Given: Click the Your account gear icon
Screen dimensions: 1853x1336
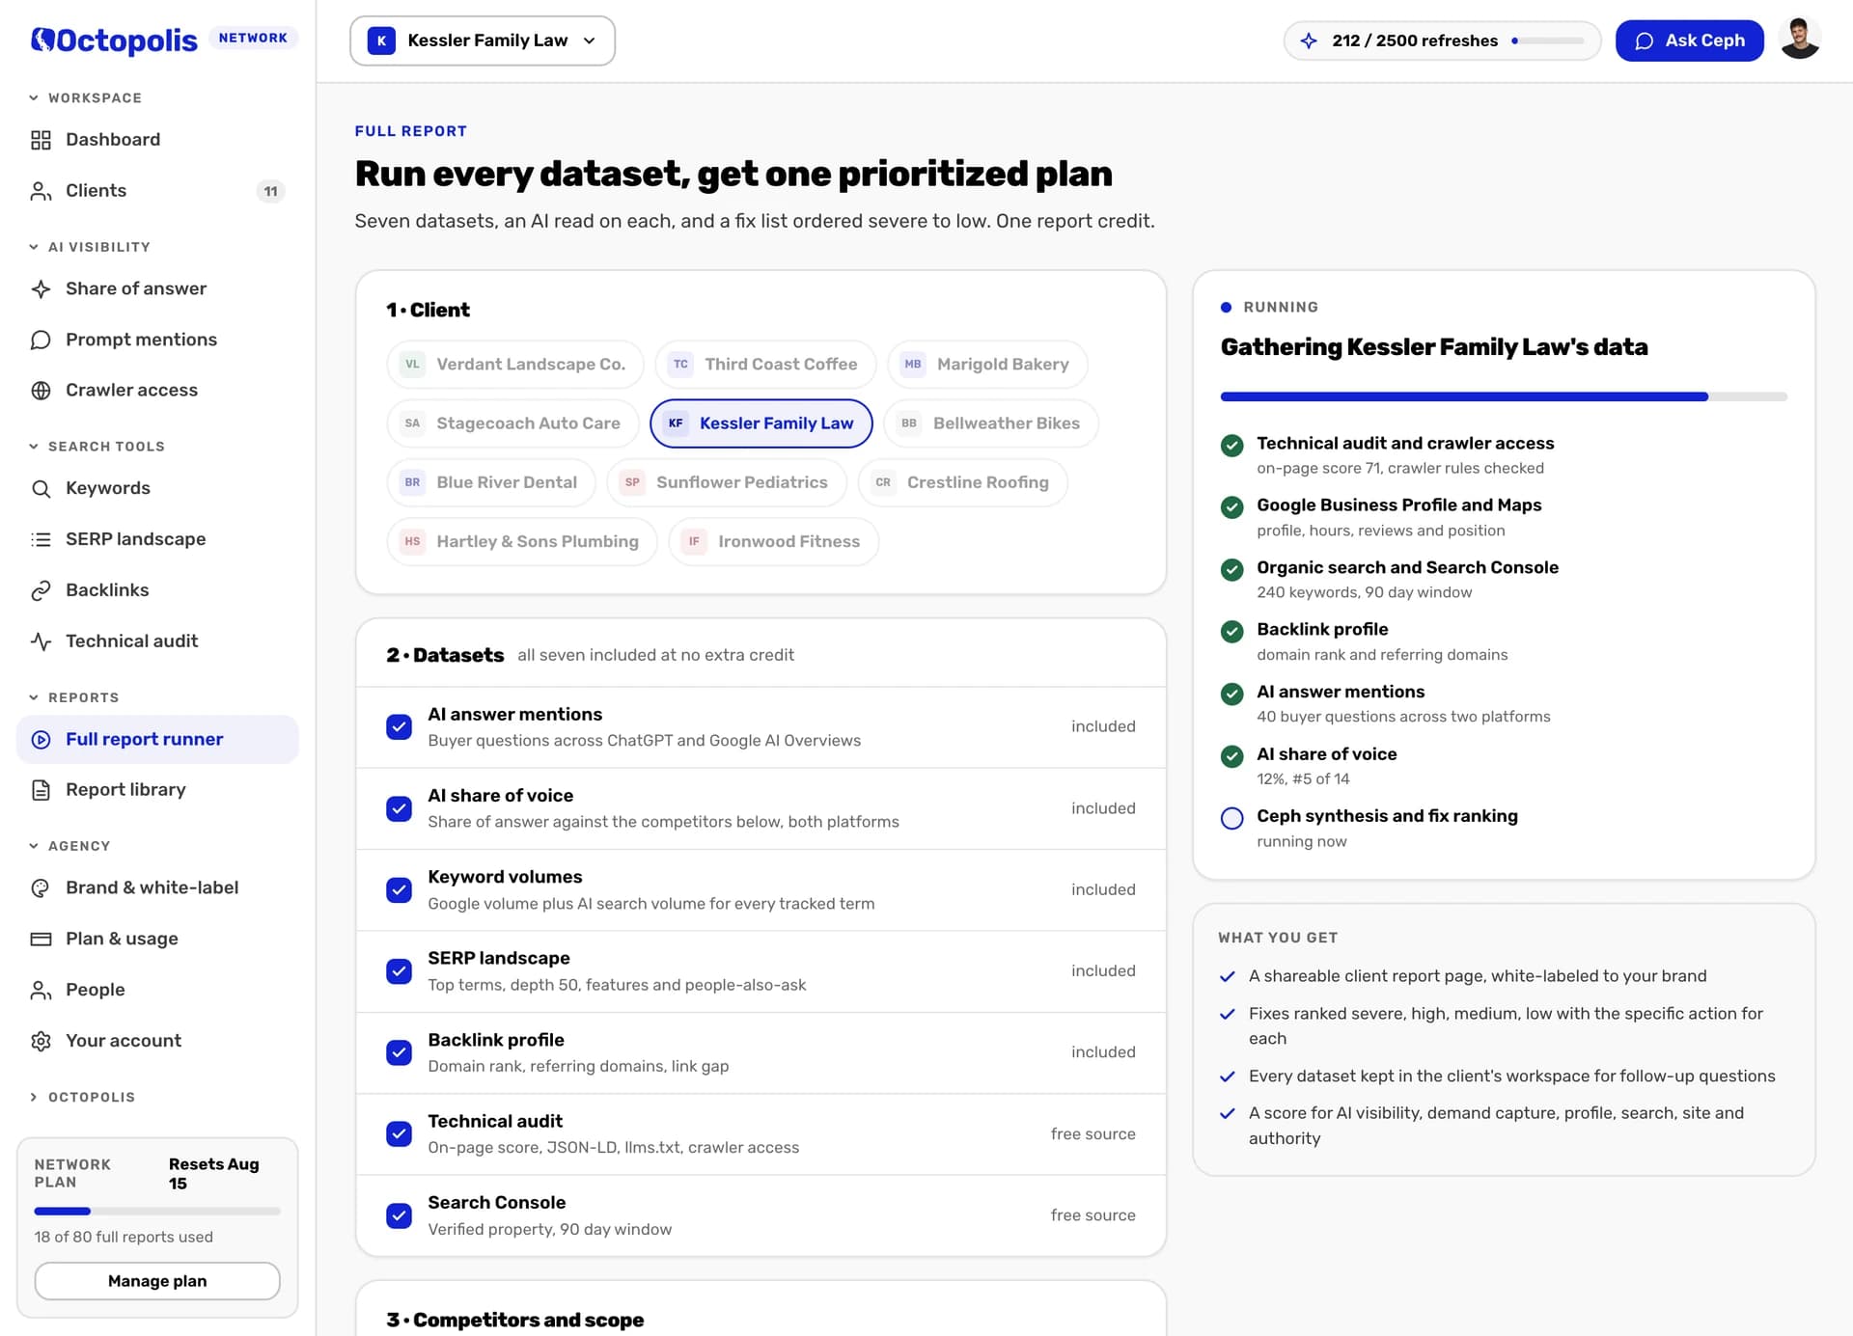Looking at the screenshot, I should coord(41,1041).
